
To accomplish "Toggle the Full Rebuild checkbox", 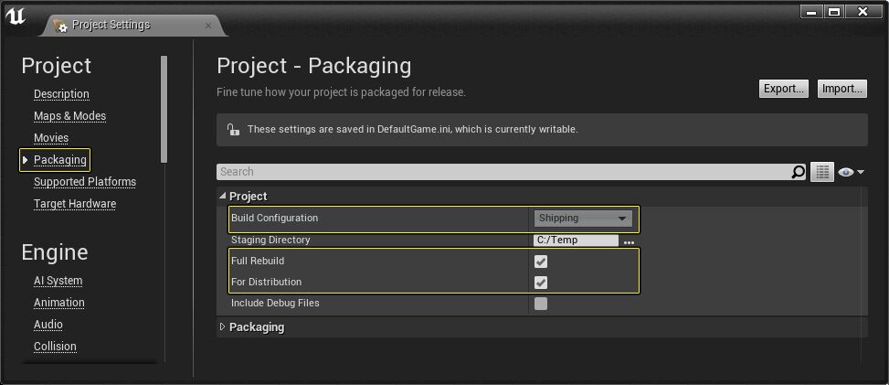I will (x=541, y=262).
